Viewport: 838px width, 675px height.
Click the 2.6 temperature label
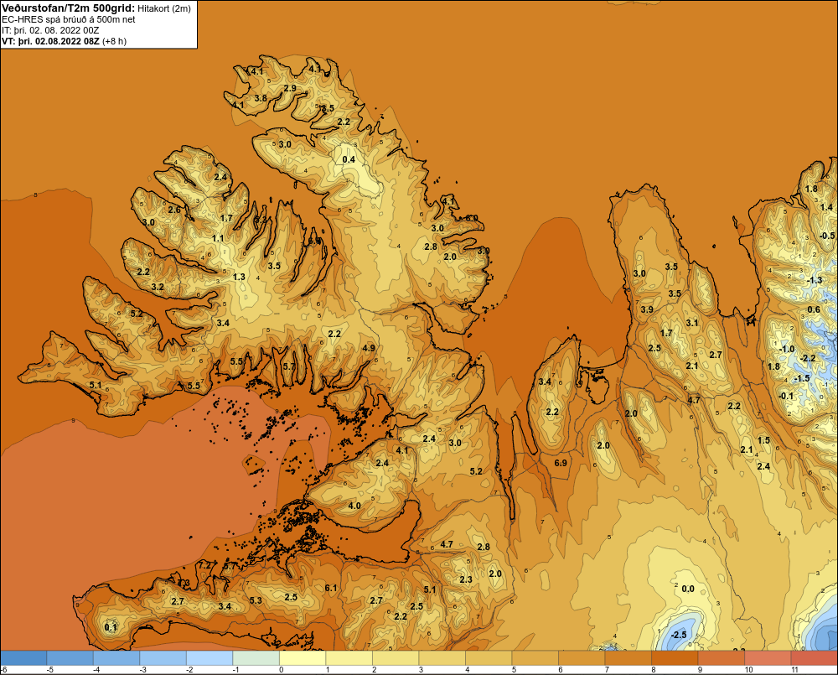click(174, 210)
